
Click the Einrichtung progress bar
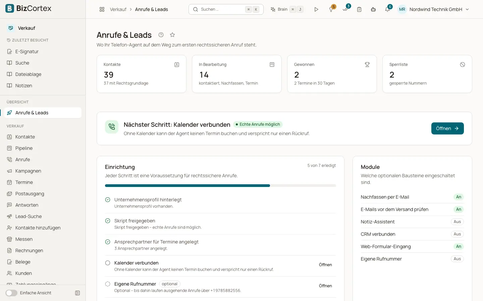click(220, 186)
